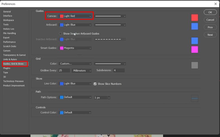Image resolution: width=220 pixels, height=137 pixels.
Task: Open Technology Previews section
Action: 14,81
